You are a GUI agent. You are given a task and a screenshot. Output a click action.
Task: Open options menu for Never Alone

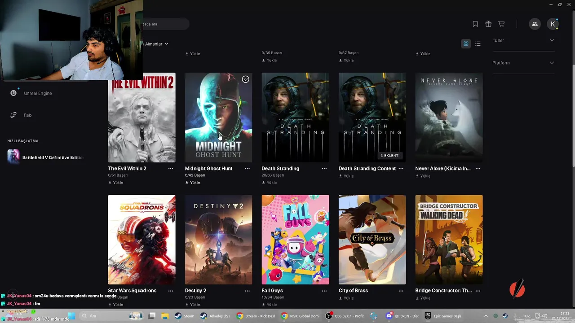[x=478, y=169]
